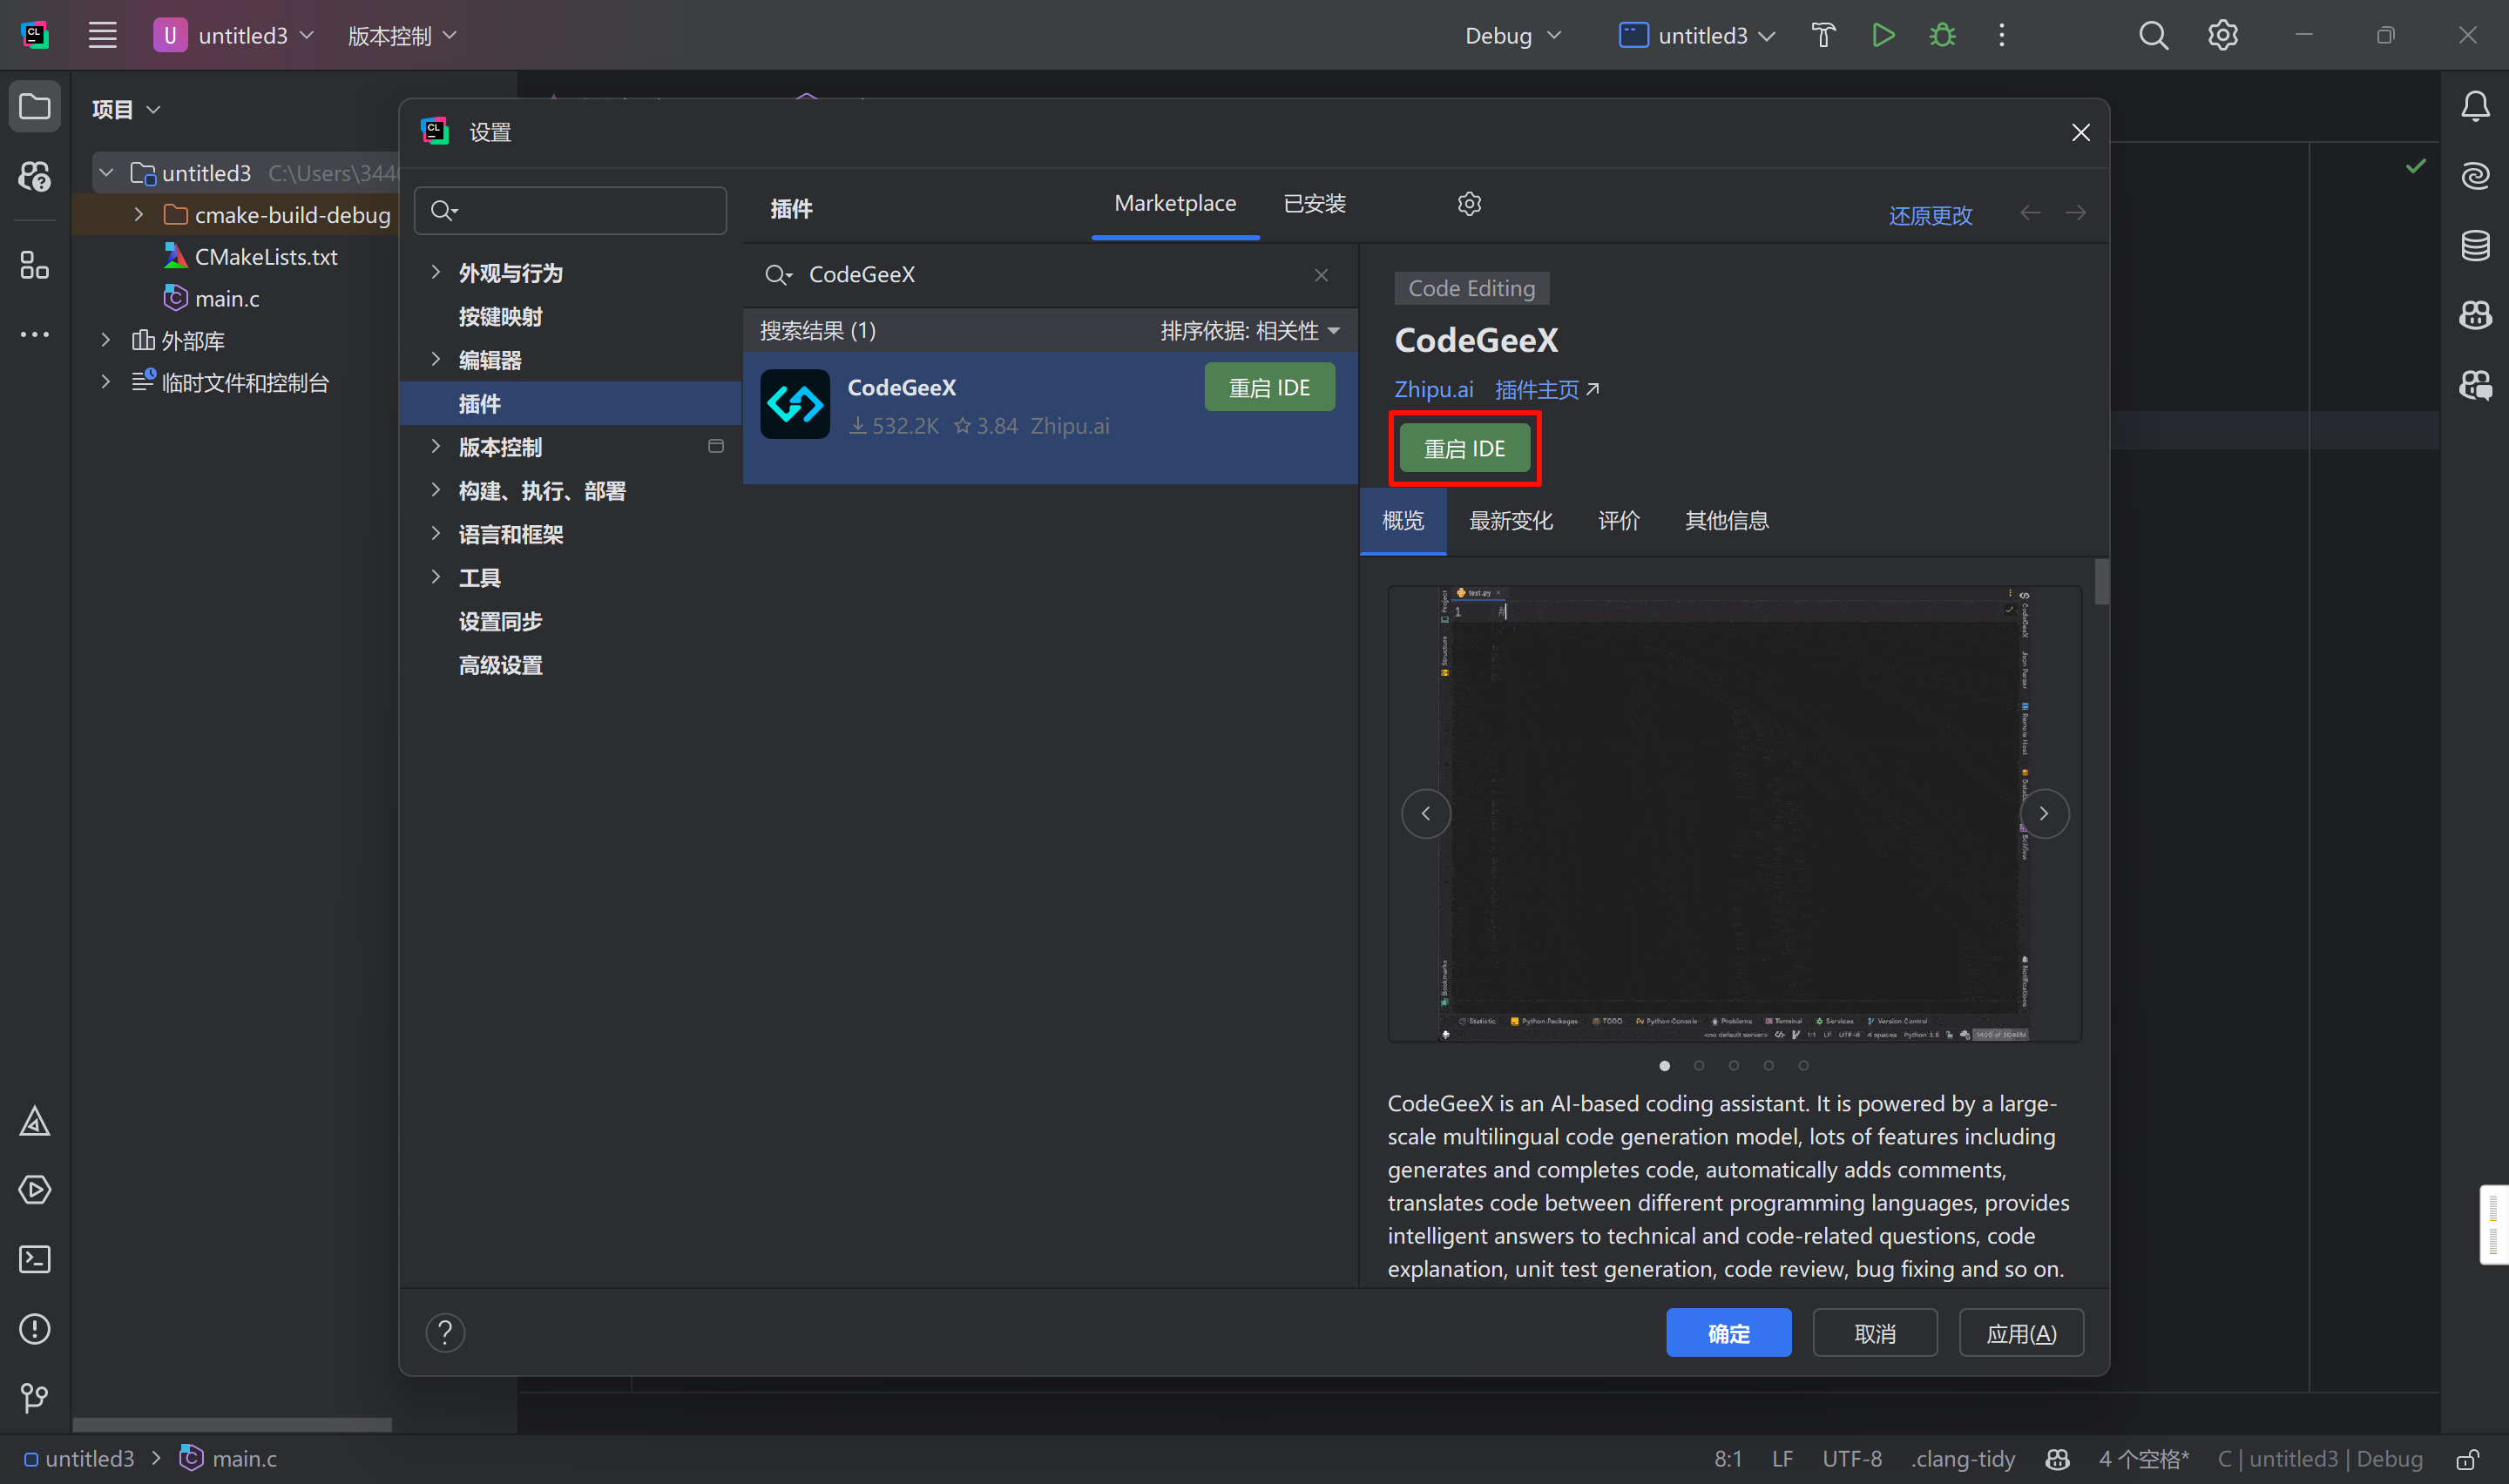
Task: Open the AI Assistant spiral icon
Action: coord(2475,176)
